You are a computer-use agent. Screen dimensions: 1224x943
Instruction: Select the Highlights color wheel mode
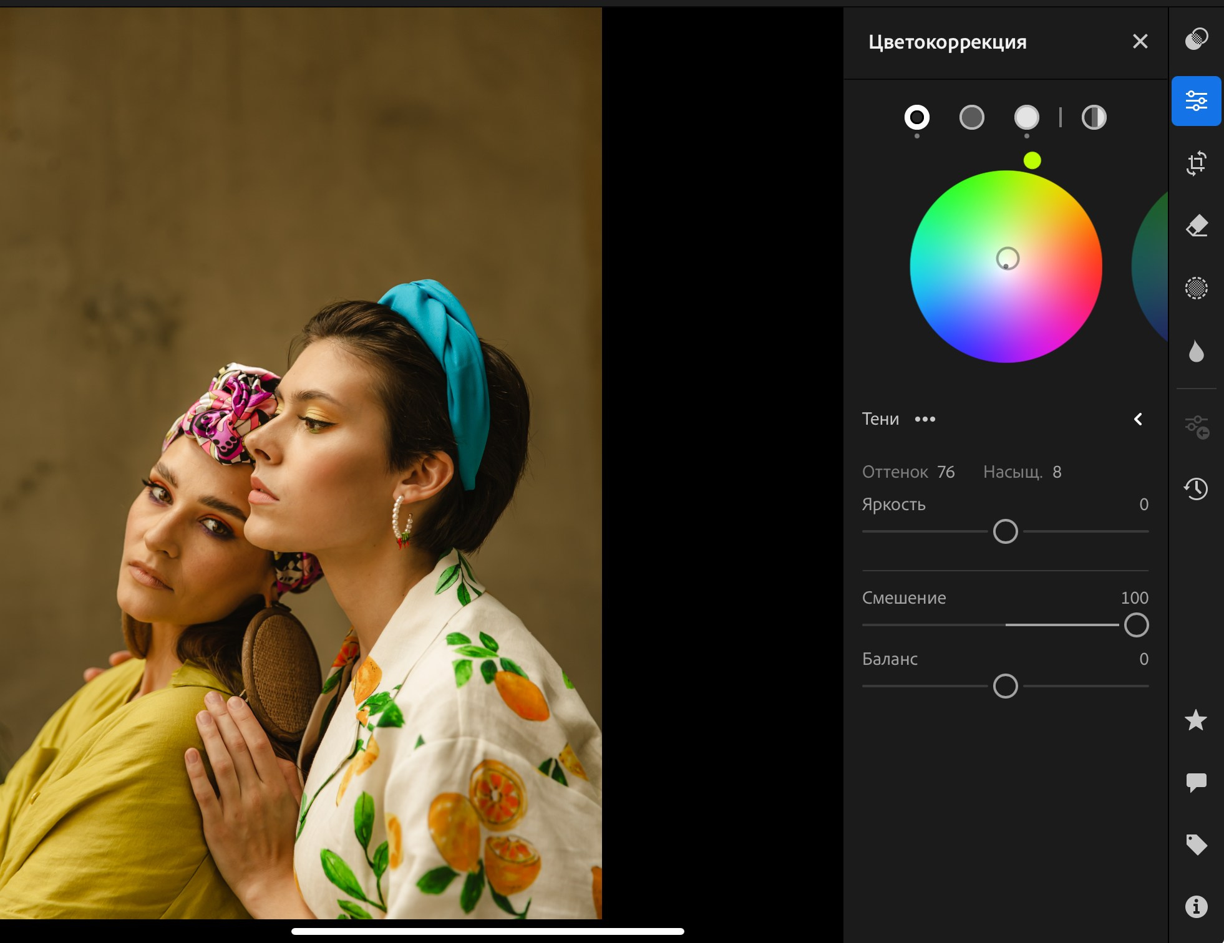[x=1026, y=117]
